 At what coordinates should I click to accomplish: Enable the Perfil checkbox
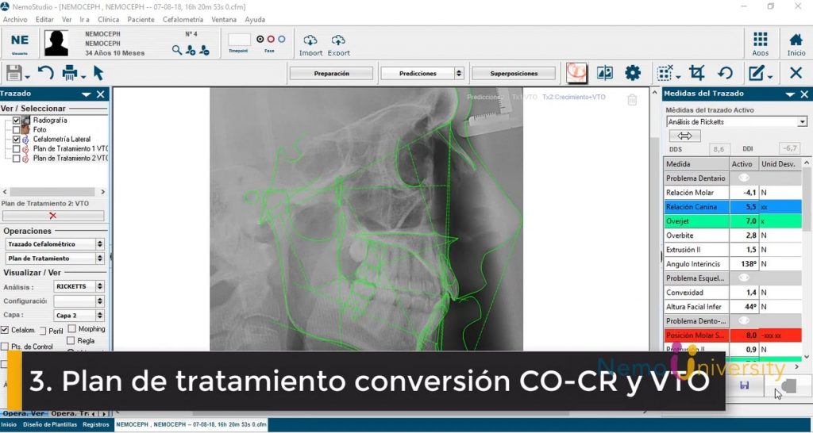point(43,331)
